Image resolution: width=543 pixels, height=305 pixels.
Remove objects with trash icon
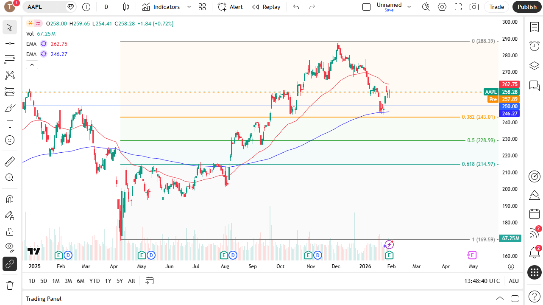(9, 285)
